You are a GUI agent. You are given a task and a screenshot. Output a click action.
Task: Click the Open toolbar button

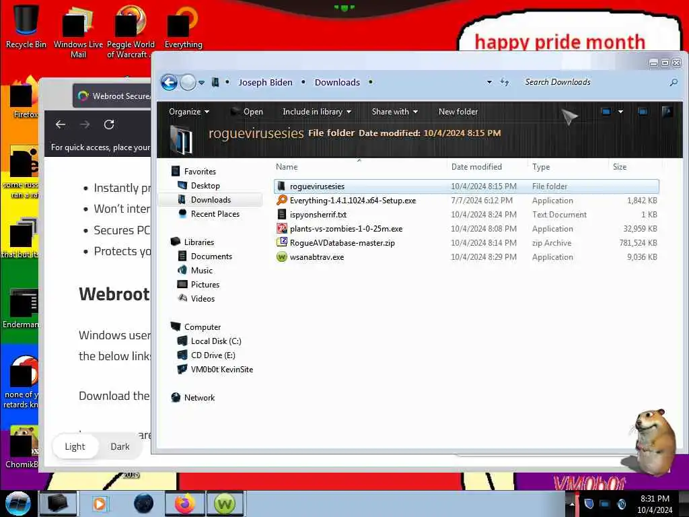[x=247, y=112]
